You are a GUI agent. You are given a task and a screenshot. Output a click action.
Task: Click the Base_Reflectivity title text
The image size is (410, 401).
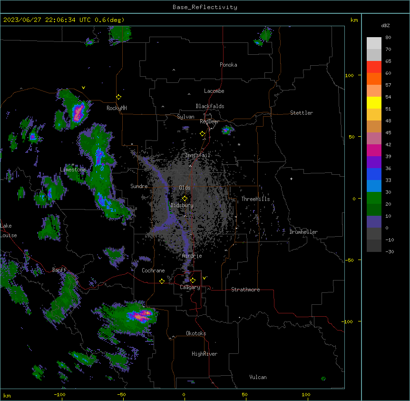(205, 7)
